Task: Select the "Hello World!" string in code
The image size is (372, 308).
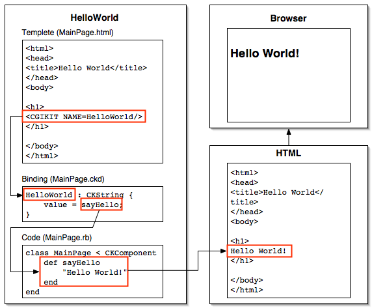Action: [94, 272]
